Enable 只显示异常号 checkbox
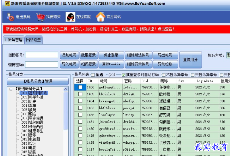The width and height of the screenshot is (230, 156). 192,75
